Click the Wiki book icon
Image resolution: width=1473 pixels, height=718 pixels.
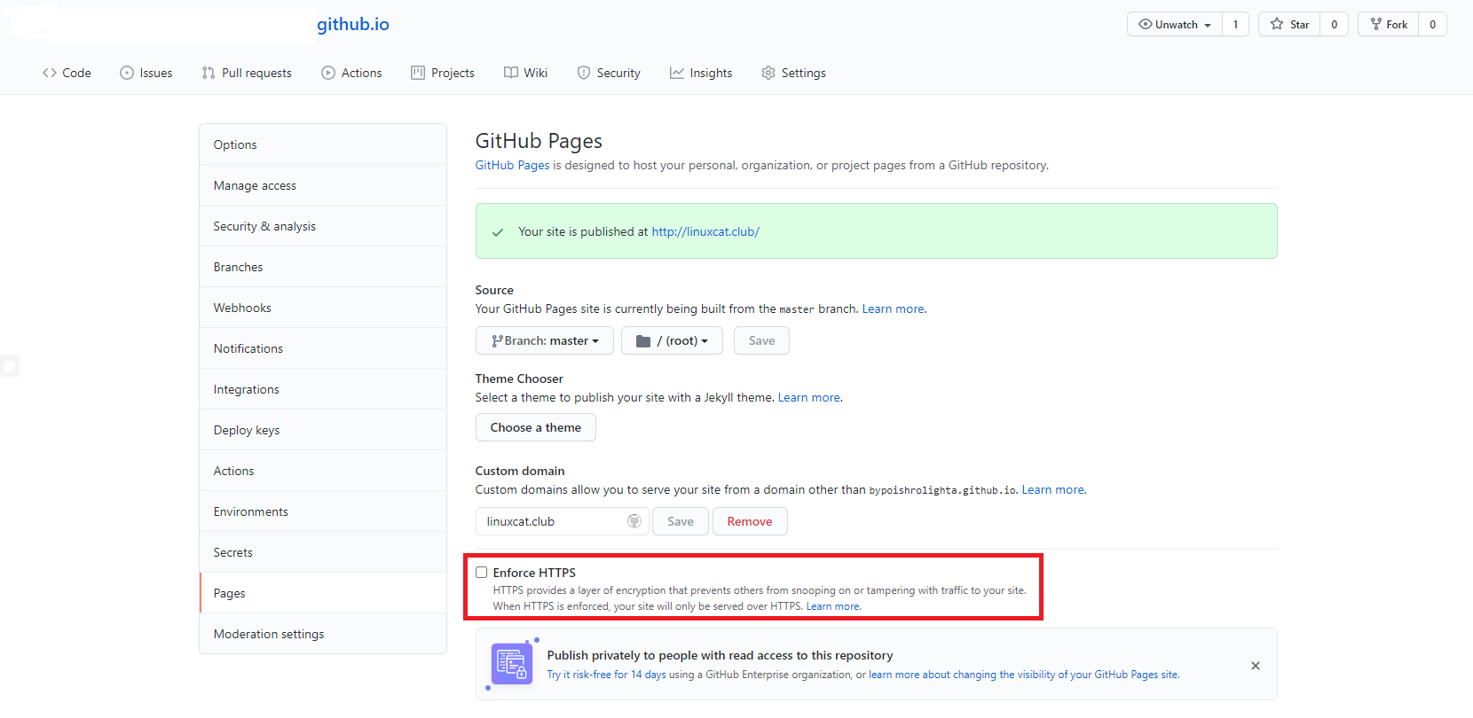point(511,73)
